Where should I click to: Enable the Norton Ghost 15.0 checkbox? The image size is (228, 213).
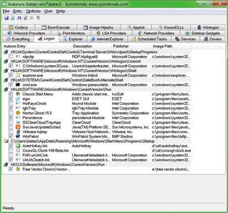[x=11, y=113]
